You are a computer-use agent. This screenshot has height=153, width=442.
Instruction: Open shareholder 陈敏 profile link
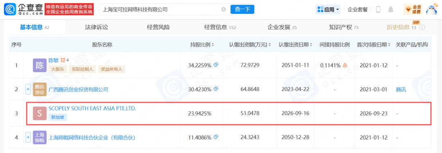click(x=54, y=60)
